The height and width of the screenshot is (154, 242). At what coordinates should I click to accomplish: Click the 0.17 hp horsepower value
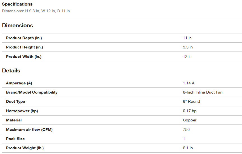tap(190, 111)
